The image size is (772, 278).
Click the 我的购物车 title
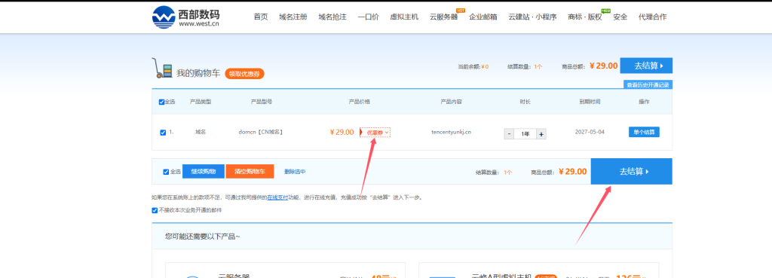pos(198,73)
